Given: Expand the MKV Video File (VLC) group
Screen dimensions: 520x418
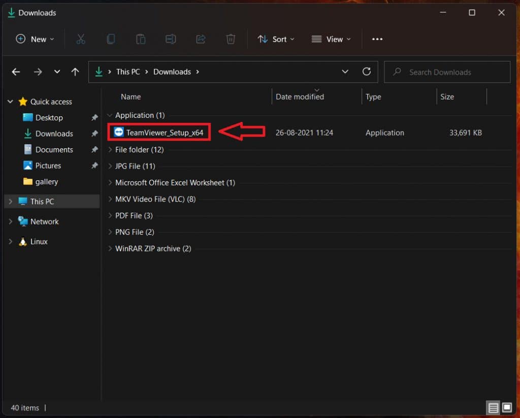Looking at the screenshot, I should point(110,199).
